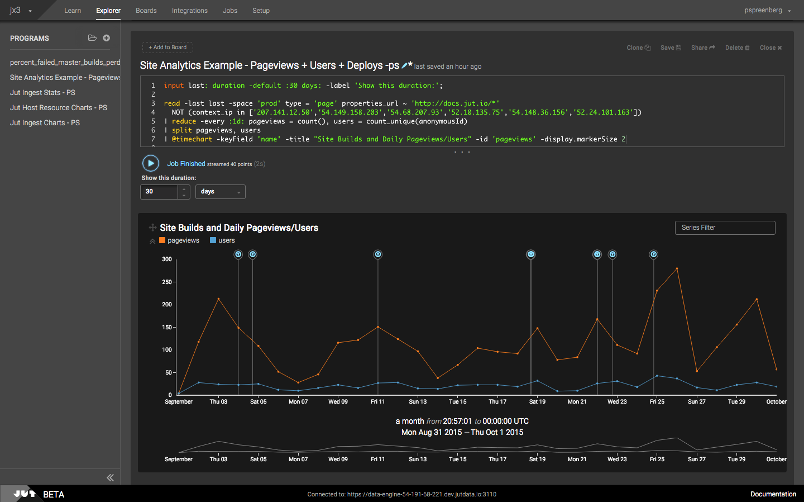This screenshot has width=804, height=502.
Task: Toggle the users series in legend
Action: pos(222,240)
